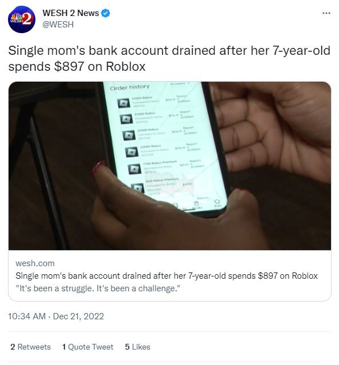Open the @WESH handle link
The image size is (339, 365).
tap(58, 25)
